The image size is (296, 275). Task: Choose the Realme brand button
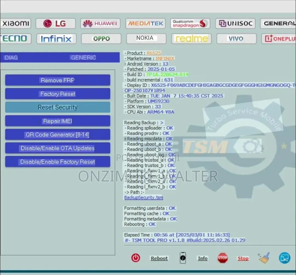[x=191, y=38]
